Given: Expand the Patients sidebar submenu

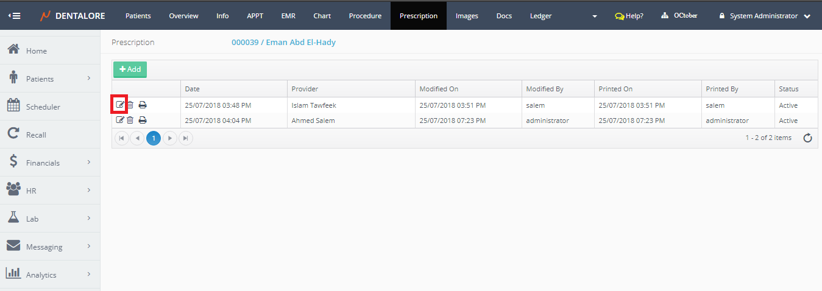Looking at the screenshot, I should [88, 79].
